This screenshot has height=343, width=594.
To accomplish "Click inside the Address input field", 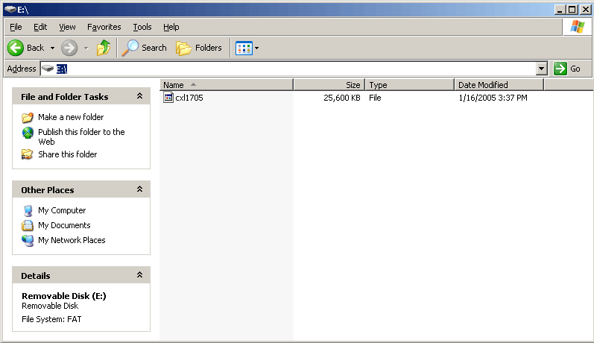I will (x=298, y=69).
